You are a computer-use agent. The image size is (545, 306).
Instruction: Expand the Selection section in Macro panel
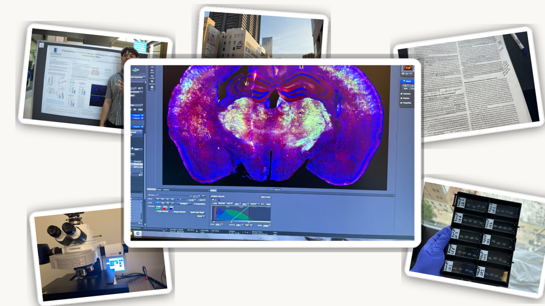[x=407, y=93]
